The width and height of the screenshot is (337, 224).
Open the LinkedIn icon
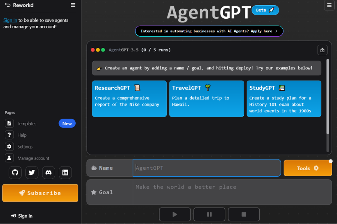65,172
